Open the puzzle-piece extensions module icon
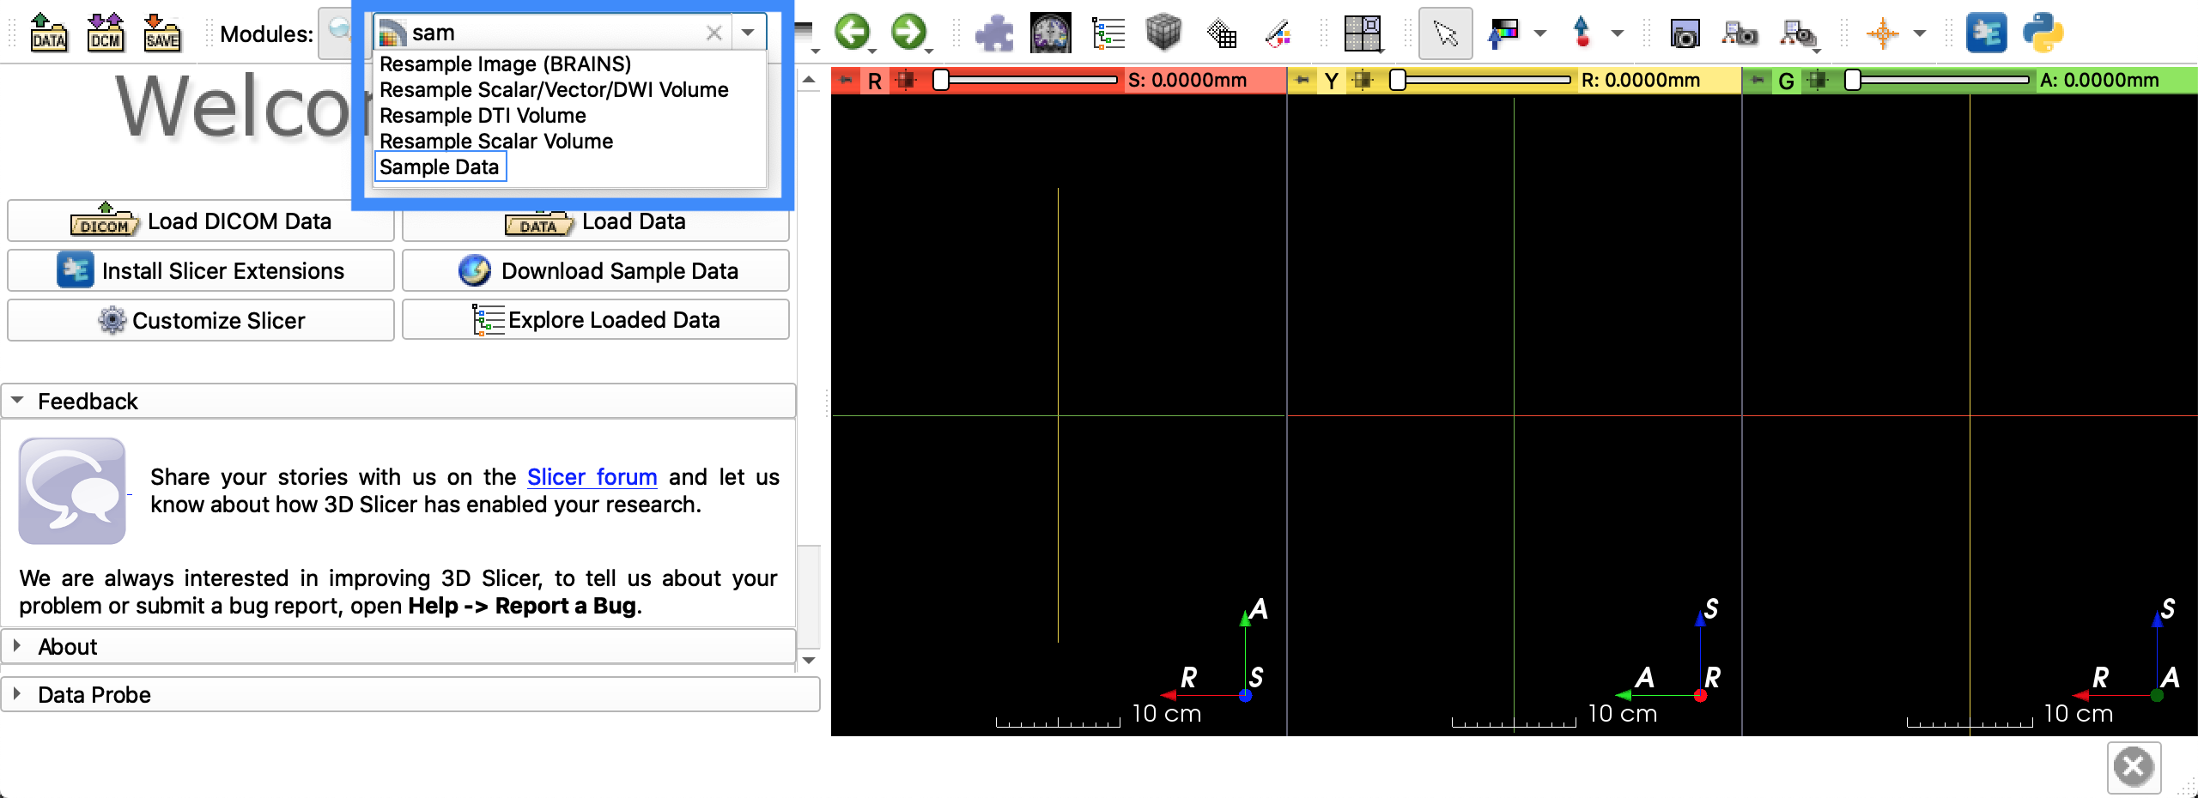The height and width of the screenshot is (798, 2198). pyautogui.click(x=994, y=33)
